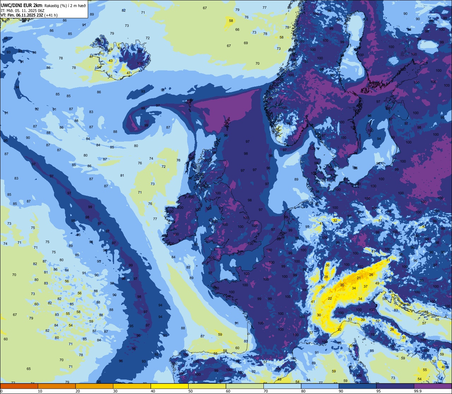
Task: Click the 10–20% orange legend swatch
Action: coord(56,386)
